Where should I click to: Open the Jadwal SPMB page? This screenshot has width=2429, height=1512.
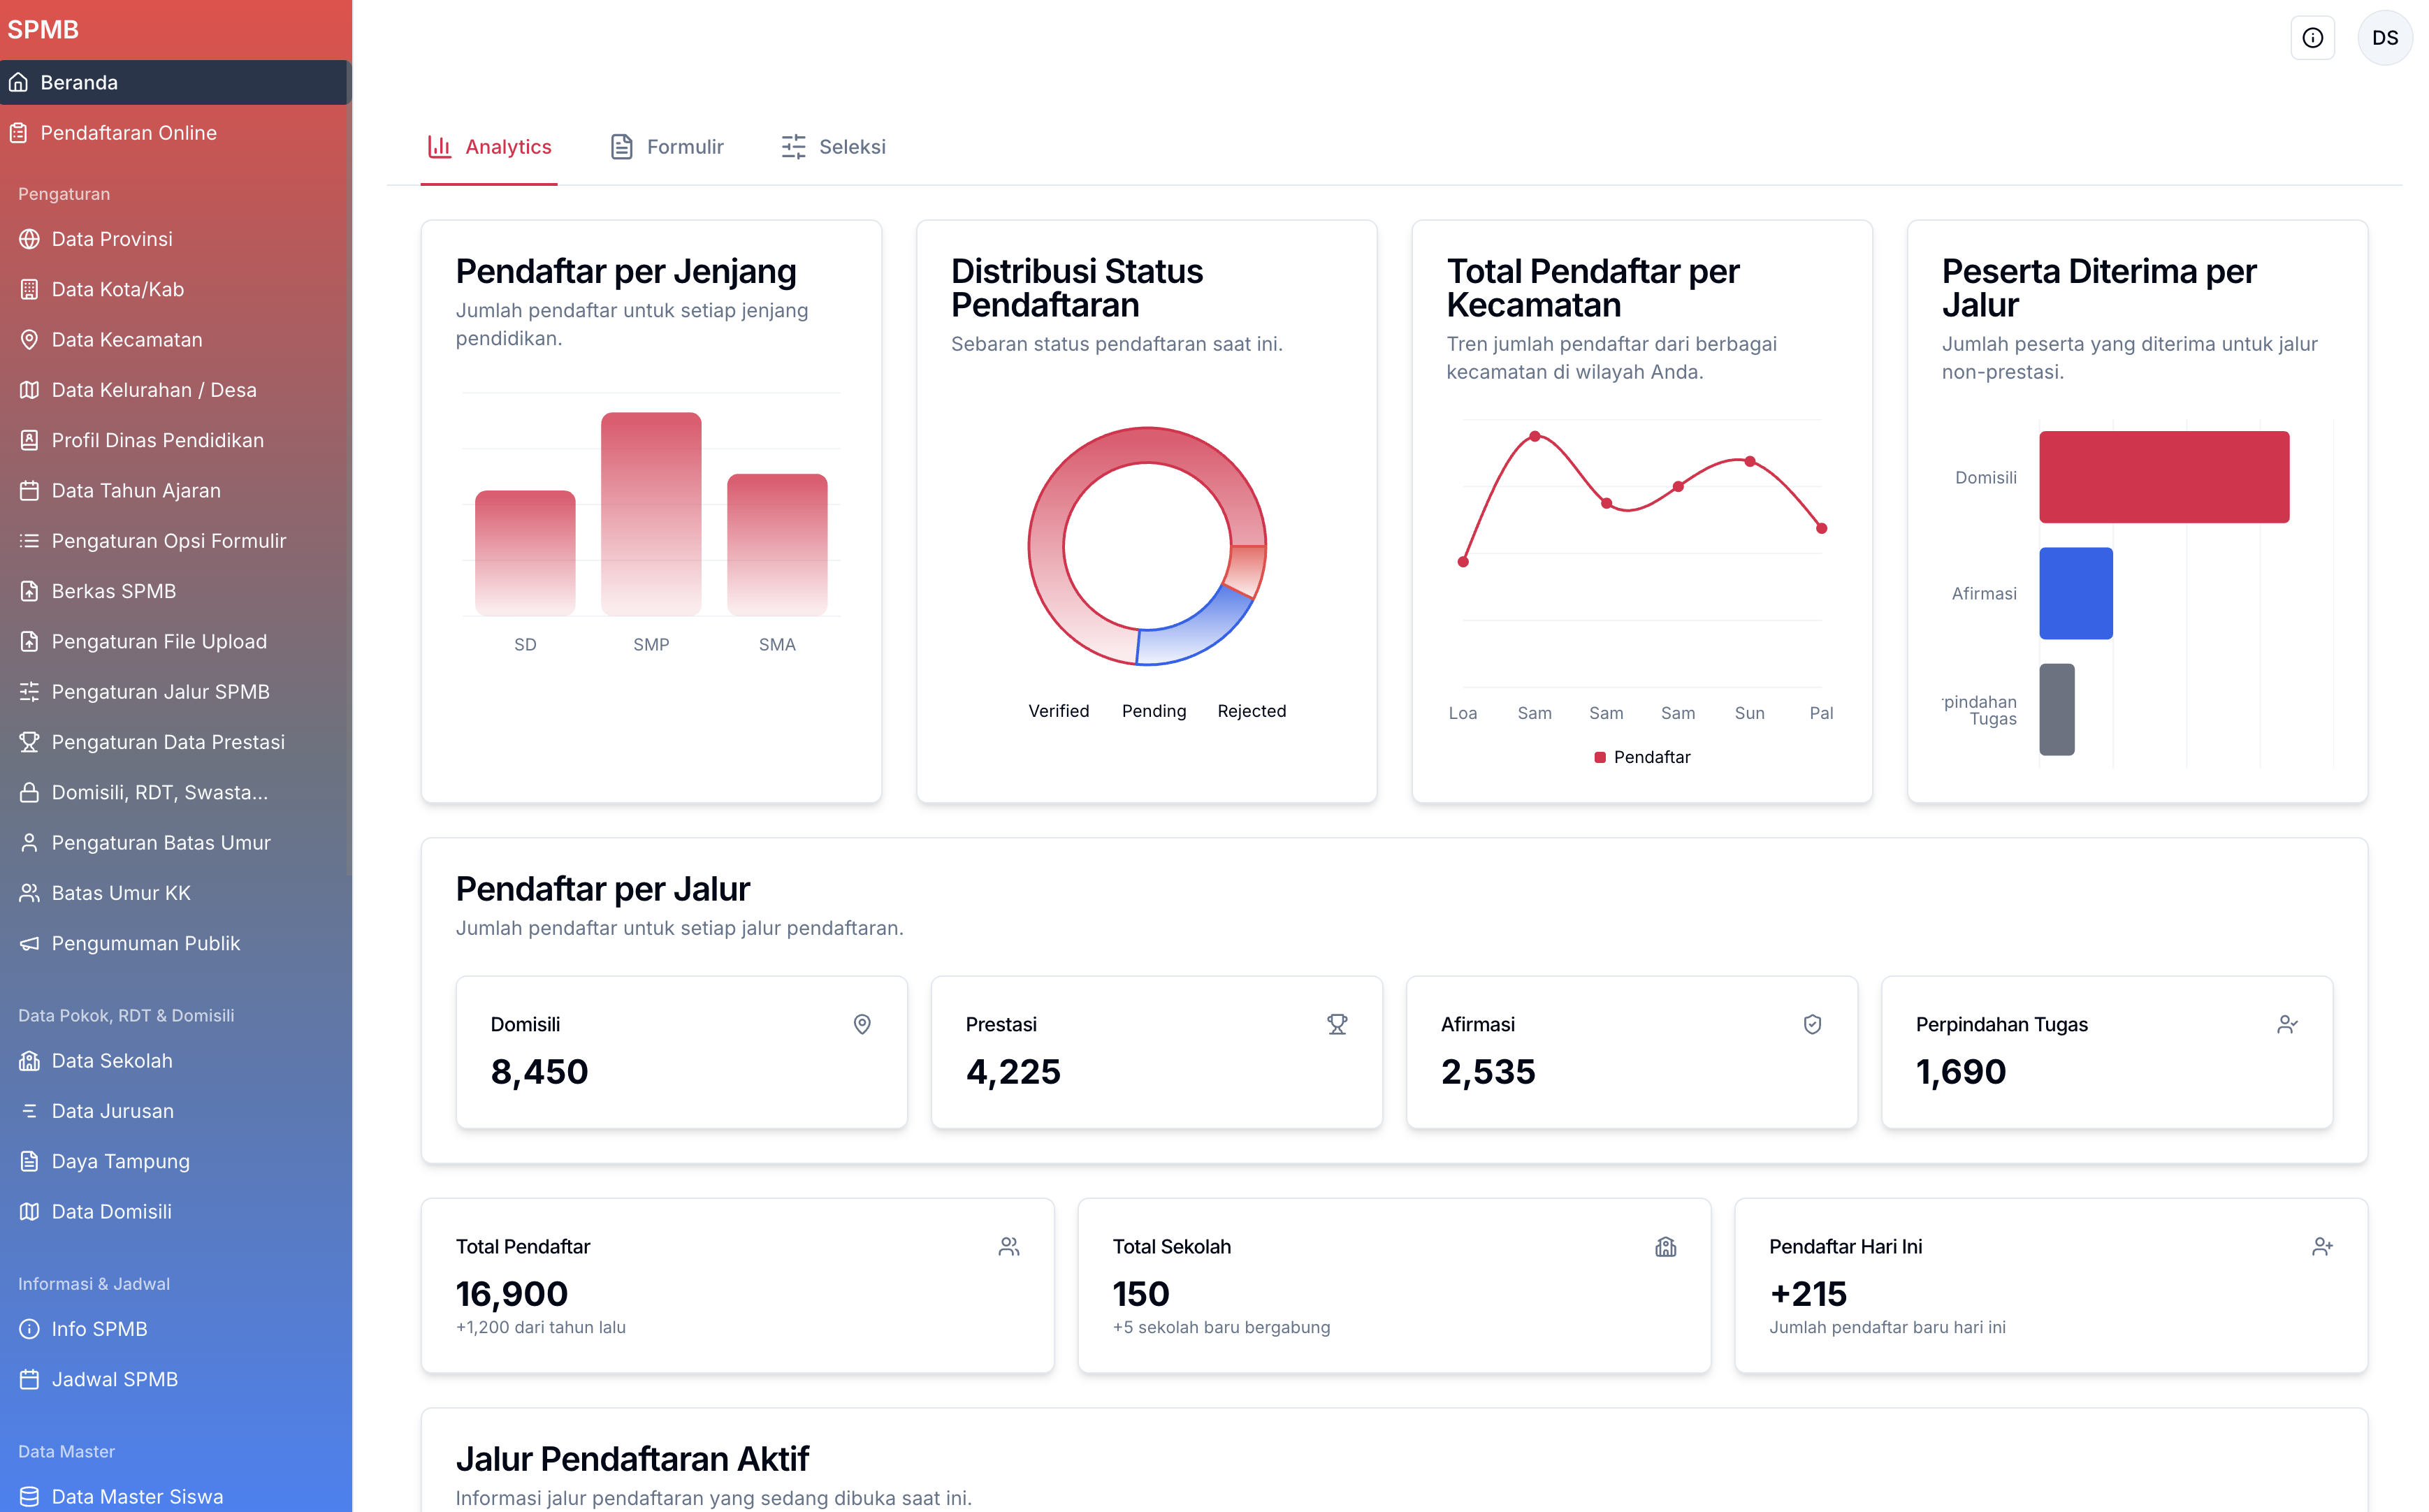113,1379
